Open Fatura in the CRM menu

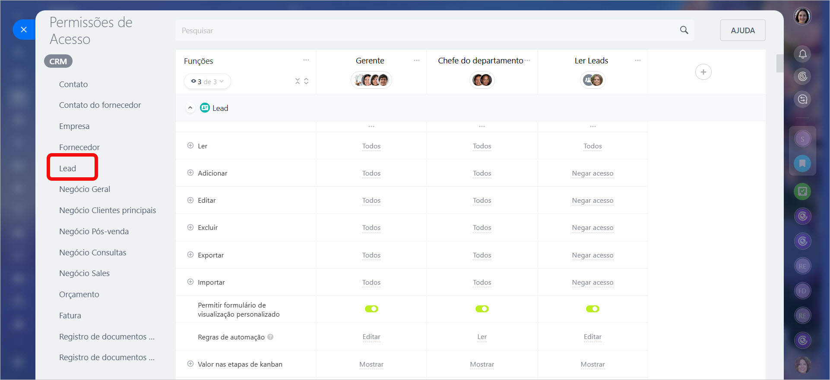tap(70, 315)
